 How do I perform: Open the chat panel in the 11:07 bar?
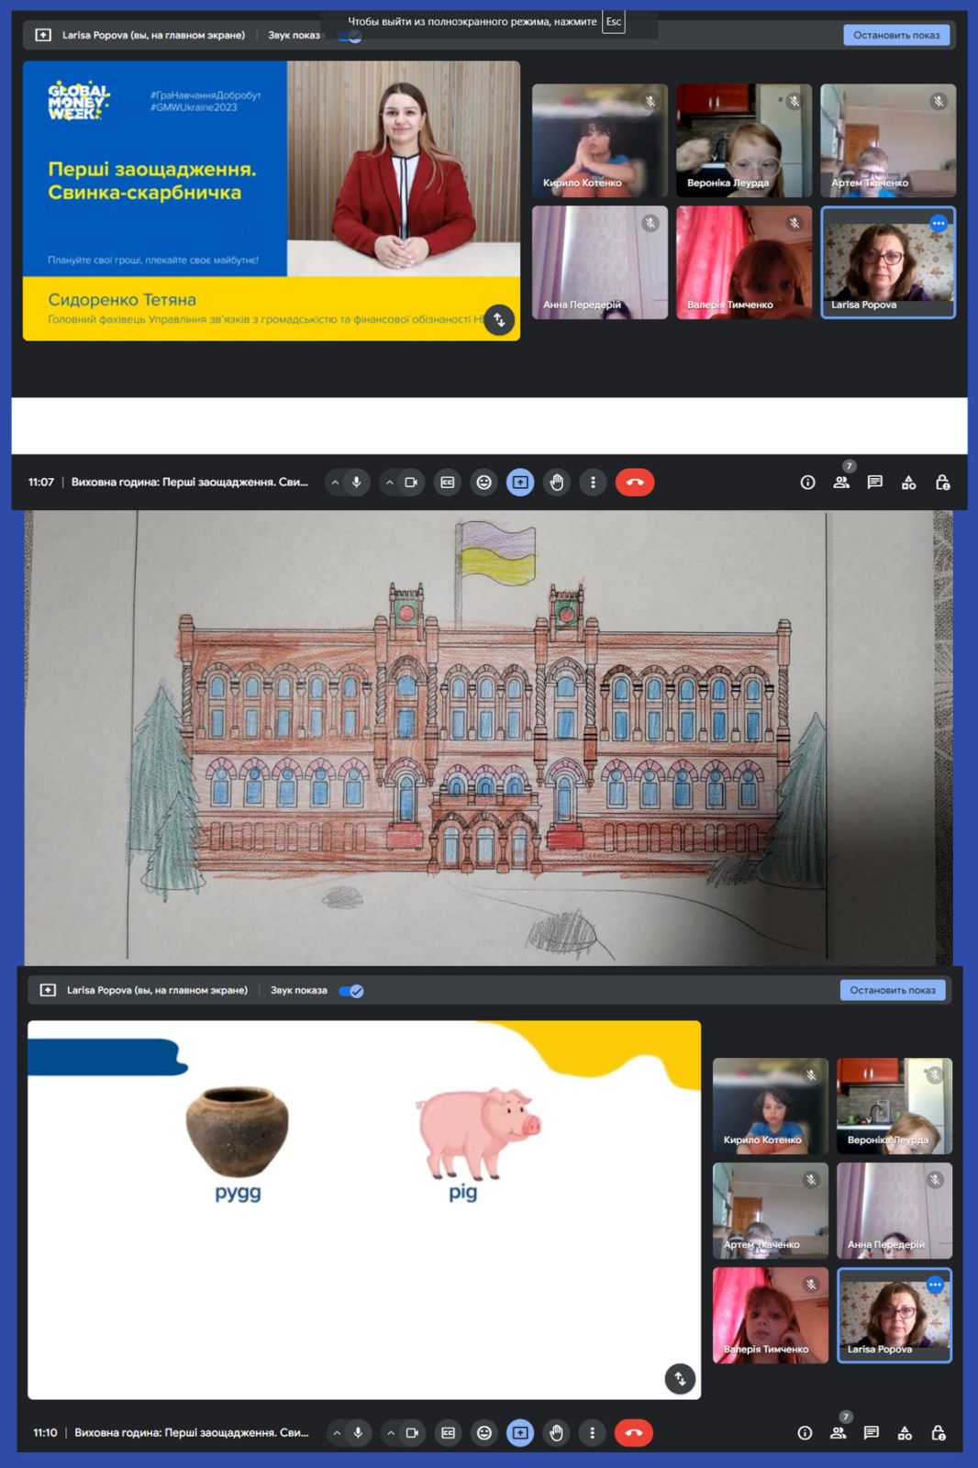[874, 483]
